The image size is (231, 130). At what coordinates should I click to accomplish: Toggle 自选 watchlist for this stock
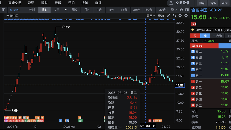click(217, 36)
